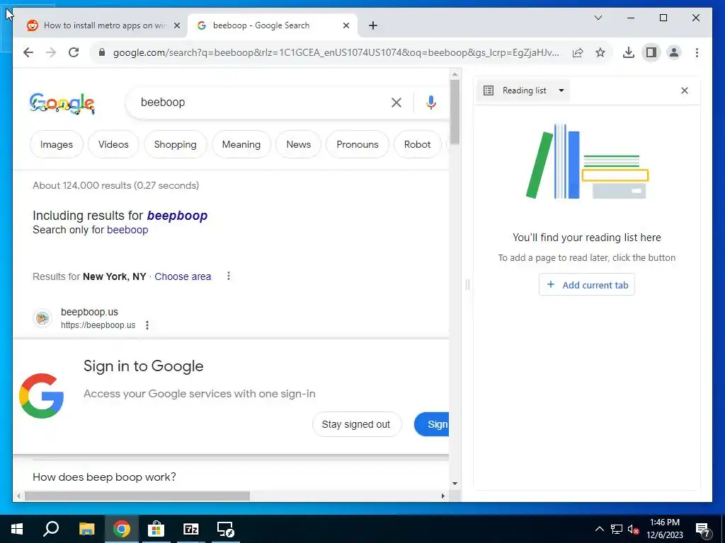Select the News filter chip
Image resolution: width=725 pixels, height=543 pixels.
click(x=298, y=144)
